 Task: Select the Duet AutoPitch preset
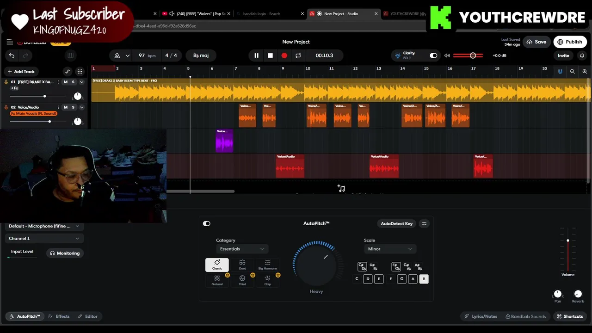[242, 265]
